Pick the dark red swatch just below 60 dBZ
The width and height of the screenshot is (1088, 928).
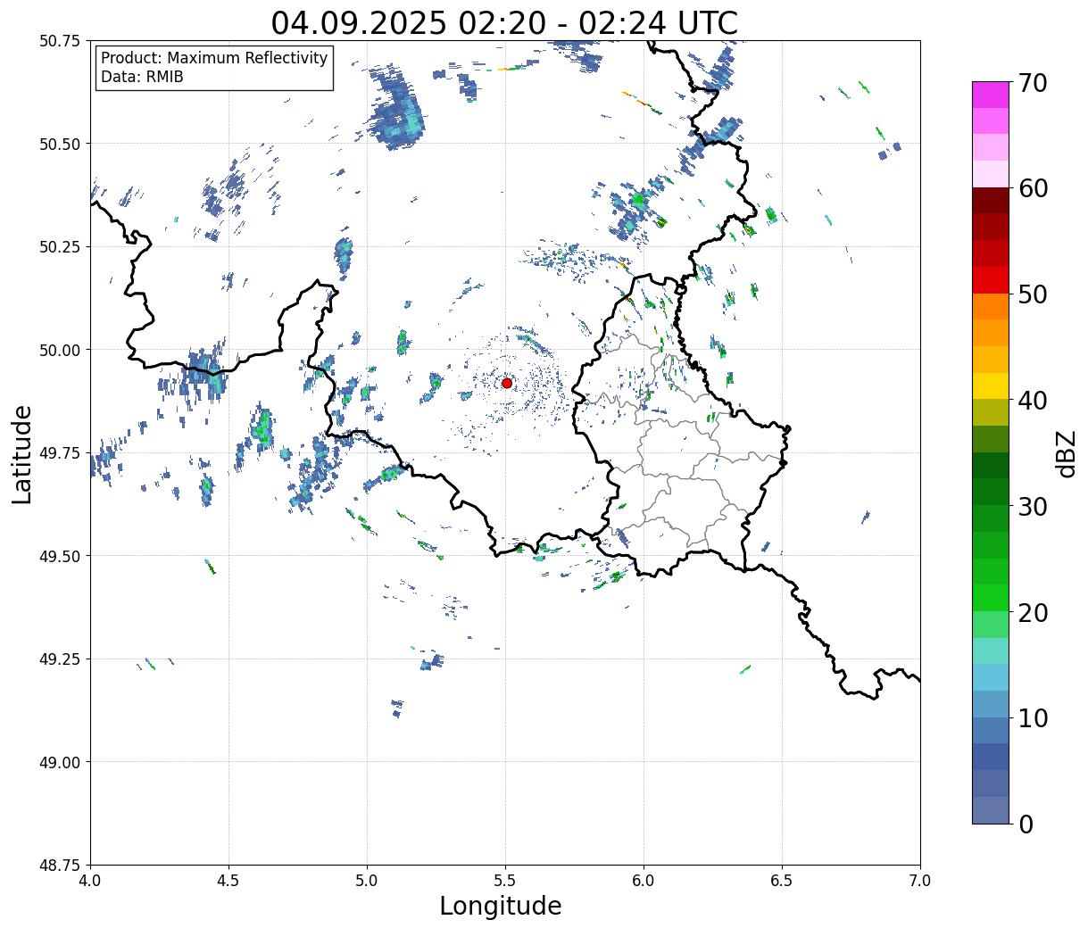(991, 200)
